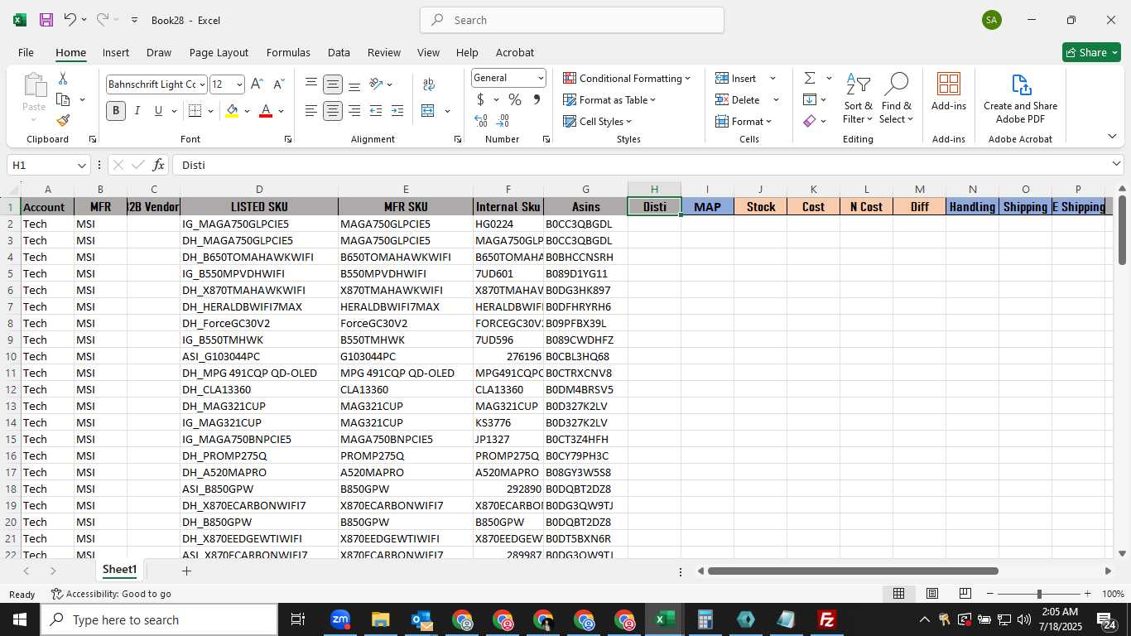The height and width of the screenshot is (636, 1131).
Task: Expand the formula bar chevron
Action: click(1116, 164)
